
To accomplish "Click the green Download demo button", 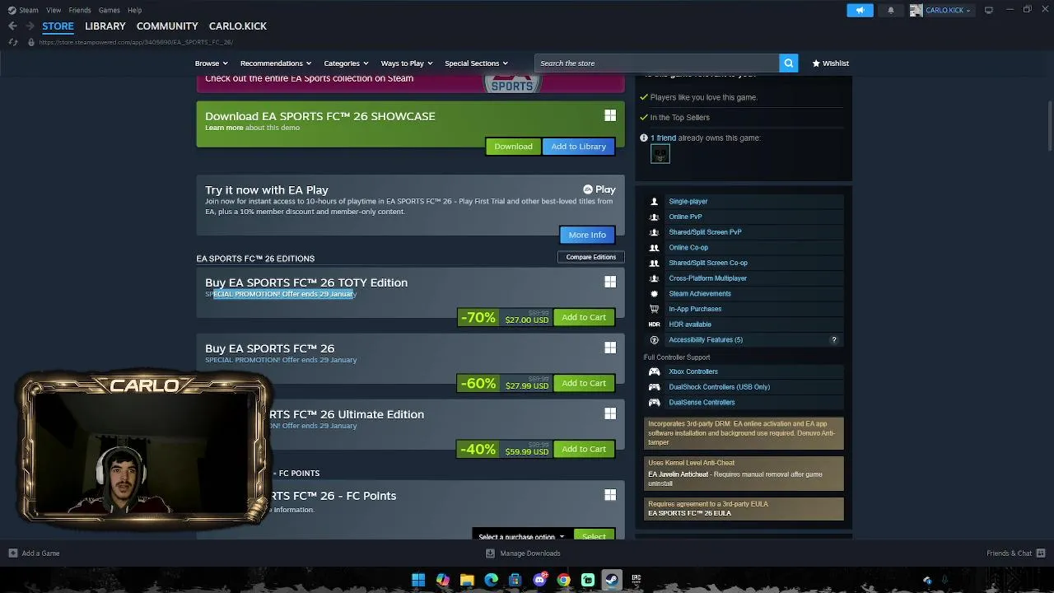I will (x=513, y=147).
